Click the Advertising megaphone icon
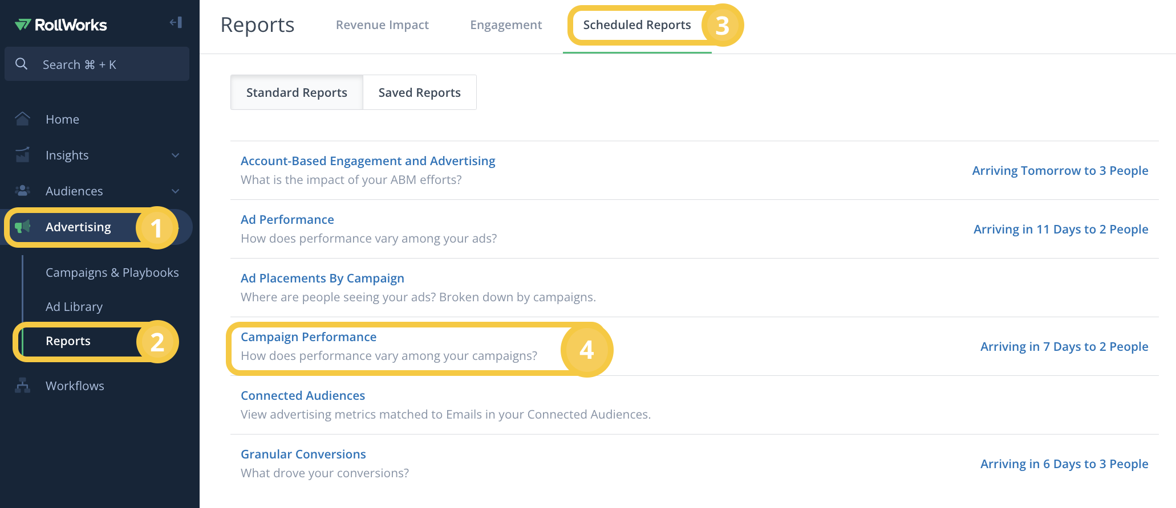Screen dimensions: 1176x508 pos(23,227)
